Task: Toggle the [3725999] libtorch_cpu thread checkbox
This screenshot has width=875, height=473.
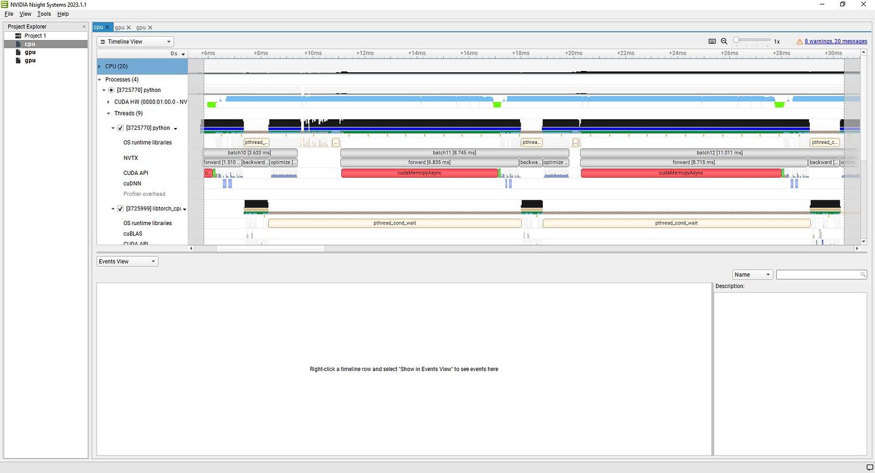Action: point(120,209)
